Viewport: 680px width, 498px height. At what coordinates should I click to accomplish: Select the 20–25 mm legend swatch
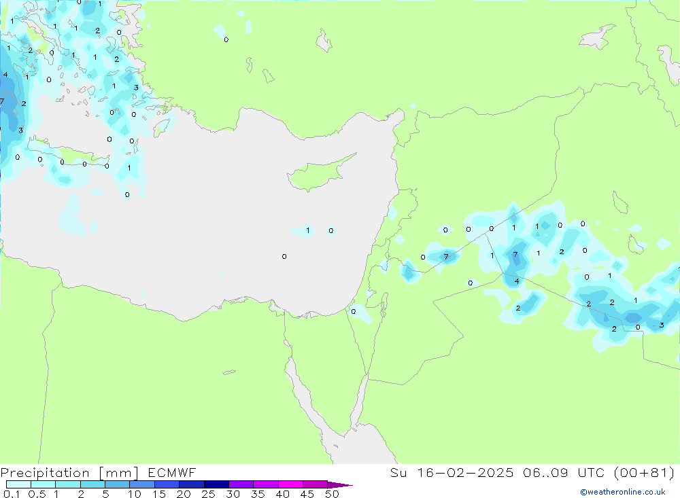[192, 484]
